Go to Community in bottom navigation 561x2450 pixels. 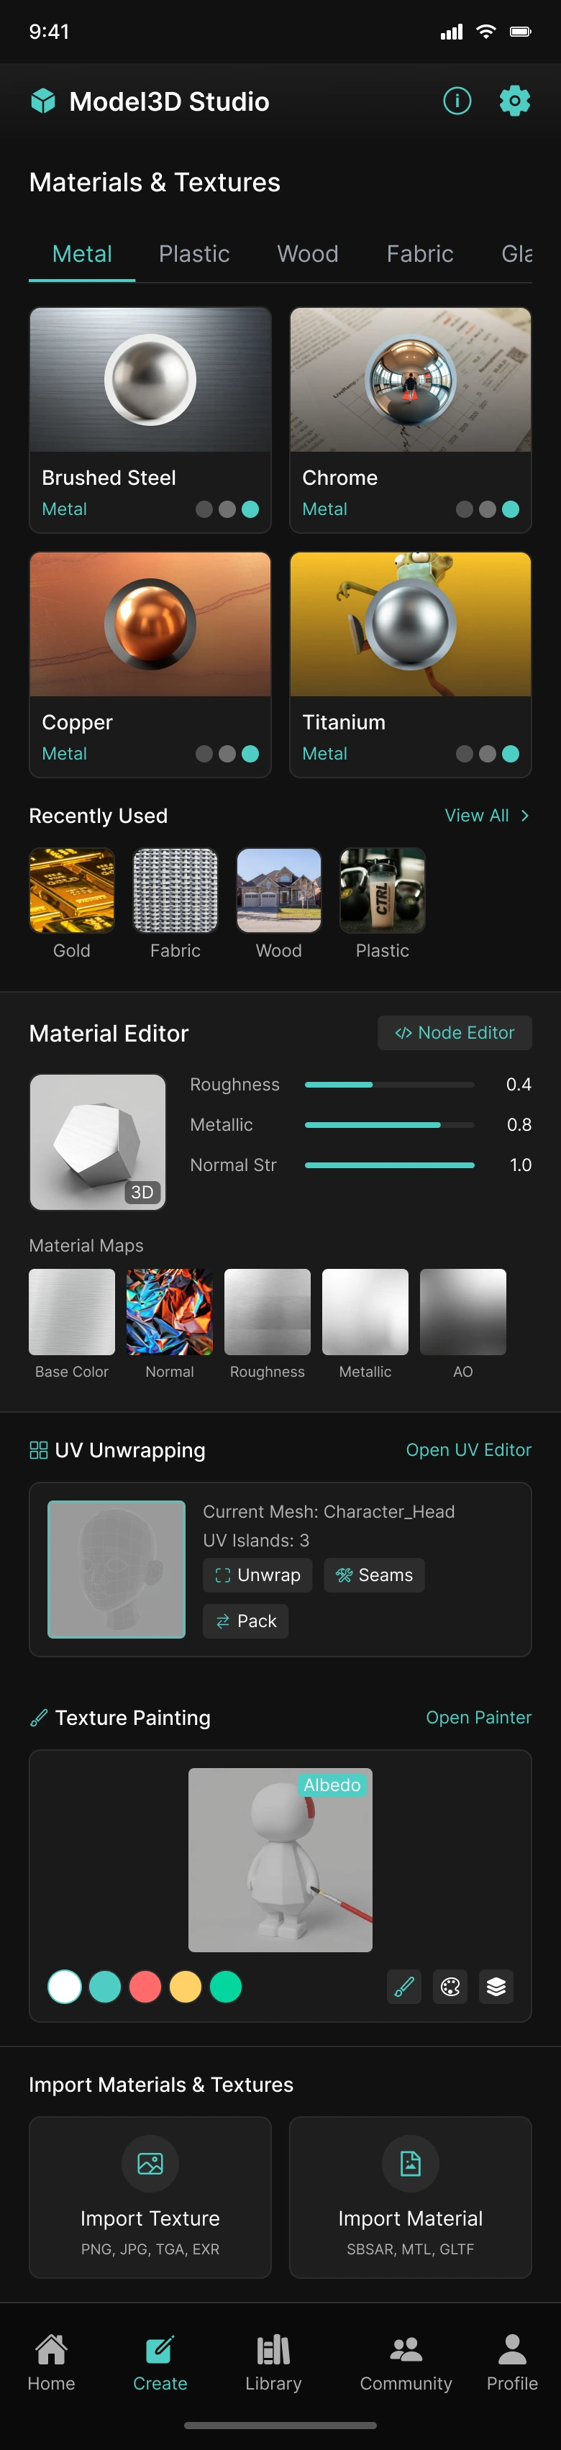[x=406, y=2362]
